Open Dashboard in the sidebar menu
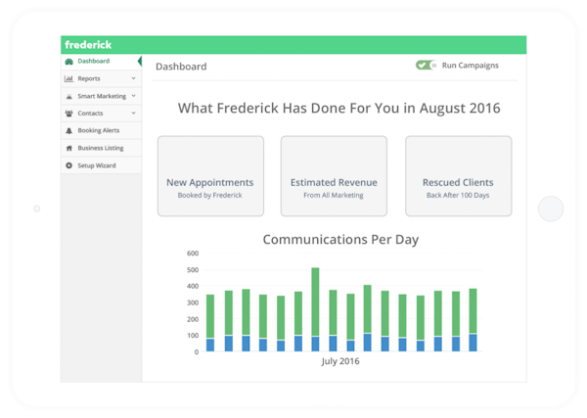 [x=101, y=62]
